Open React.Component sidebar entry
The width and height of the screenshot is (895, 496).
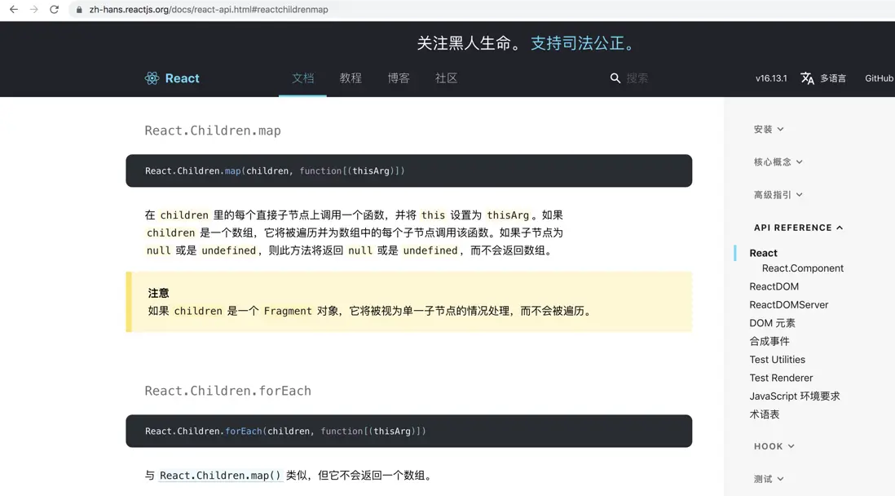[803, 268]
